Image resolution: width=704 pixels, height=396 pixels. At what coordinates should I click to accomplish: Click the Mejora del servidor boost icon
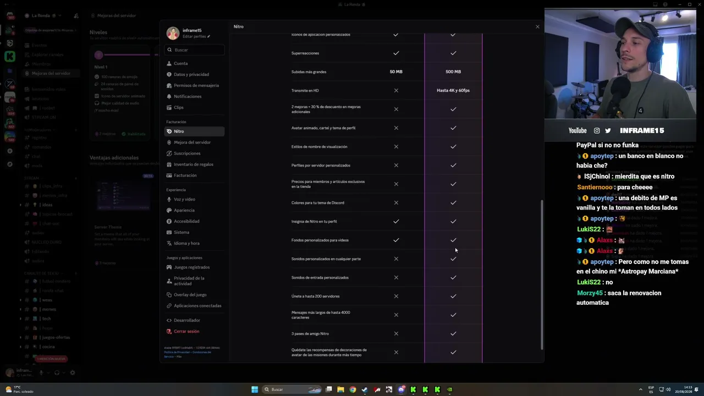pyautogui.click(x=169, y=142)
